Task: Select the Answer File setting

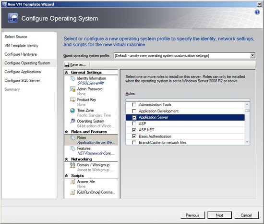Action: click(91, 184)
